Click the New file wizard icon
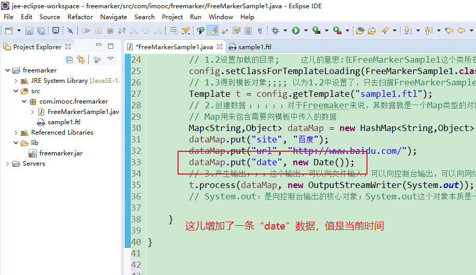This screenshot has width=476, height=275. [9, 31]
